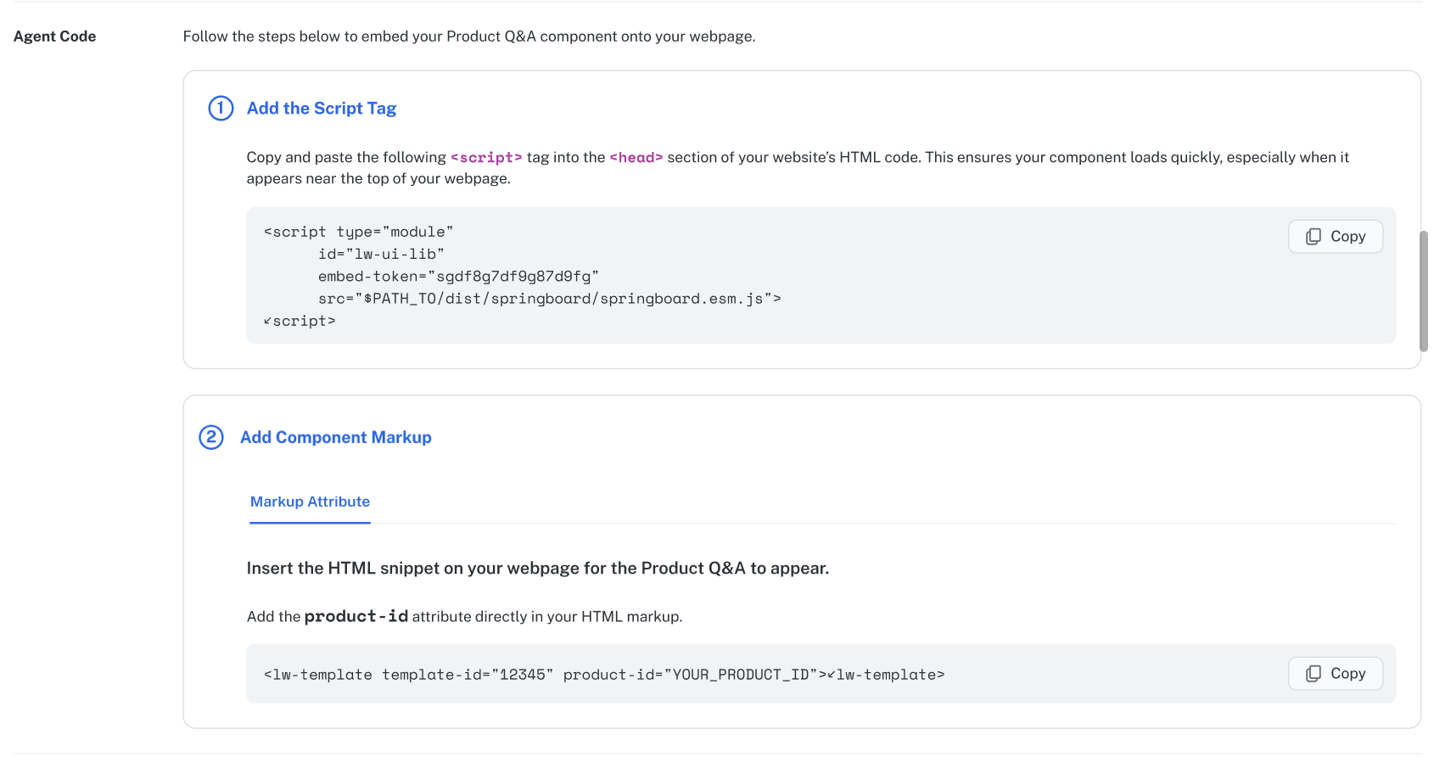1434x757 pixels.
Task: Click the pink <script> inline code word
Action: [486, 158]
